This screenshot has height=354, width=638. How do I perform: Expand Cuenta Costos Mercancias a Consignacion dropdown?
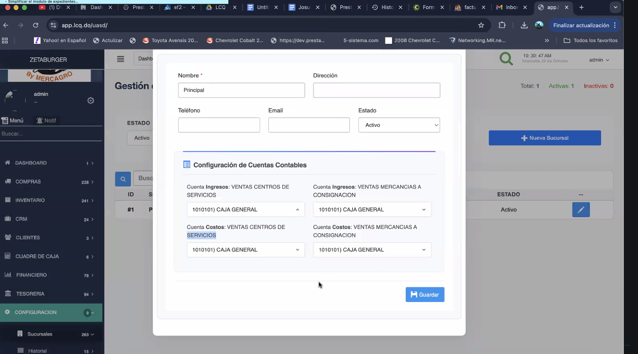click(x=372, y=250)
